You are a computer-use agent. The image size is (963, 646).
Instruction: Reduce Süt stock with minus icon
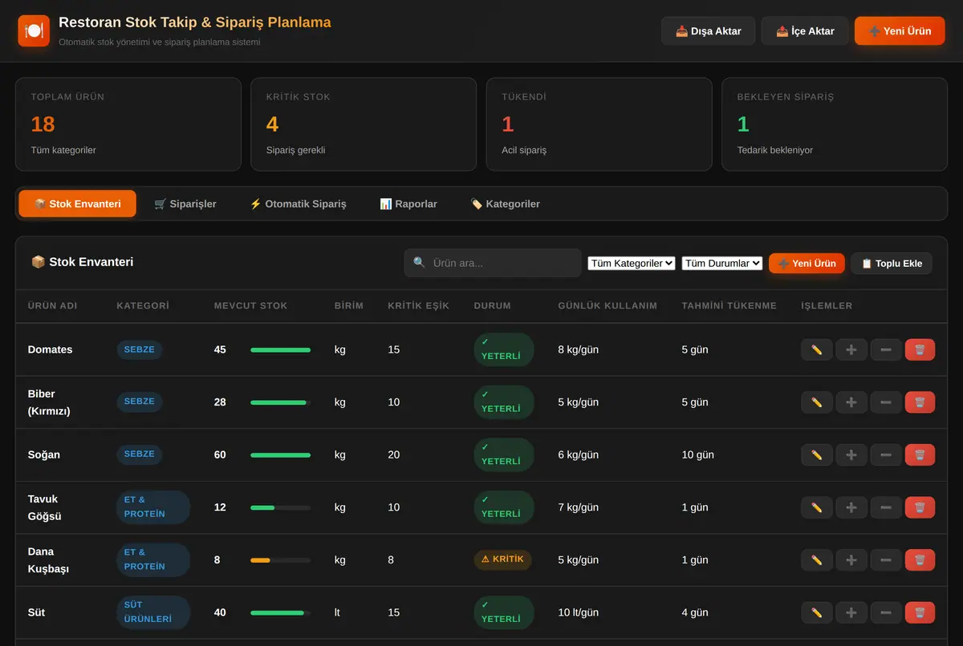coord(886,612)
